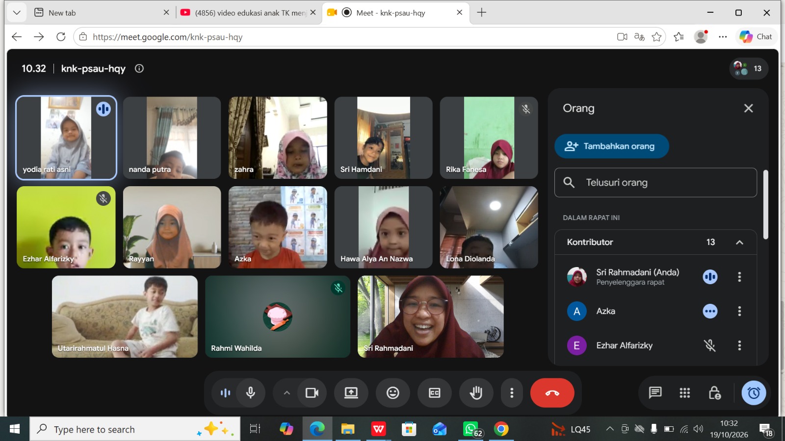The image size is (785, 441).
Task: Toggle closed captions
Action: pyautogui.click(x=435, y=392)
